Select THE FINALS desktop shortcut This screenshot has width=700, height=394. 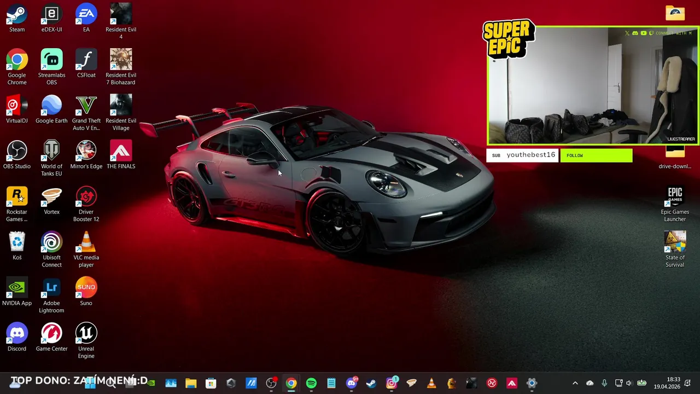(121, 155)
